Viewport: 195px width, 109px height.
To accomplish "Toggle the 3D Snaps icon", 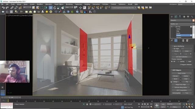I will 89,8.
